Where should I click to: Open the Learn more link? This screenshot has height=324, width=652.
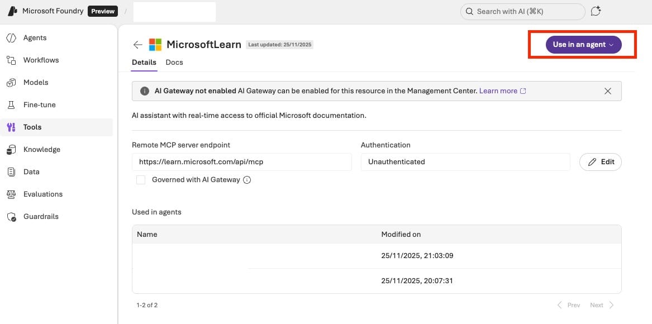tap(502, 91)
